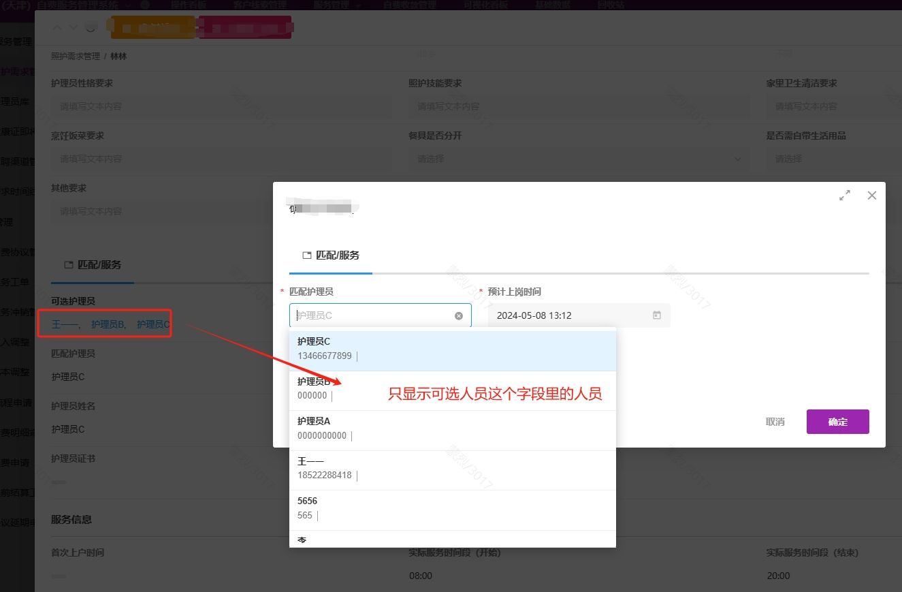Click the 林林 breadcrumb link

pos(117,56)
